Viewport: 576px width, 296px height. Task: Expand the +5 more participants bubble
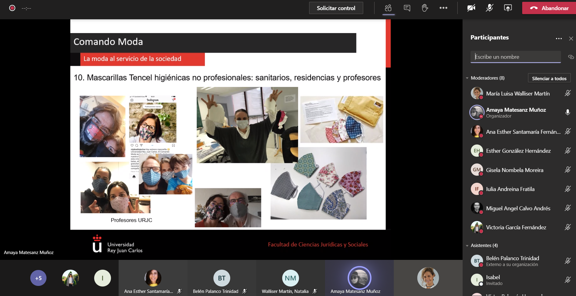point(38,278)
